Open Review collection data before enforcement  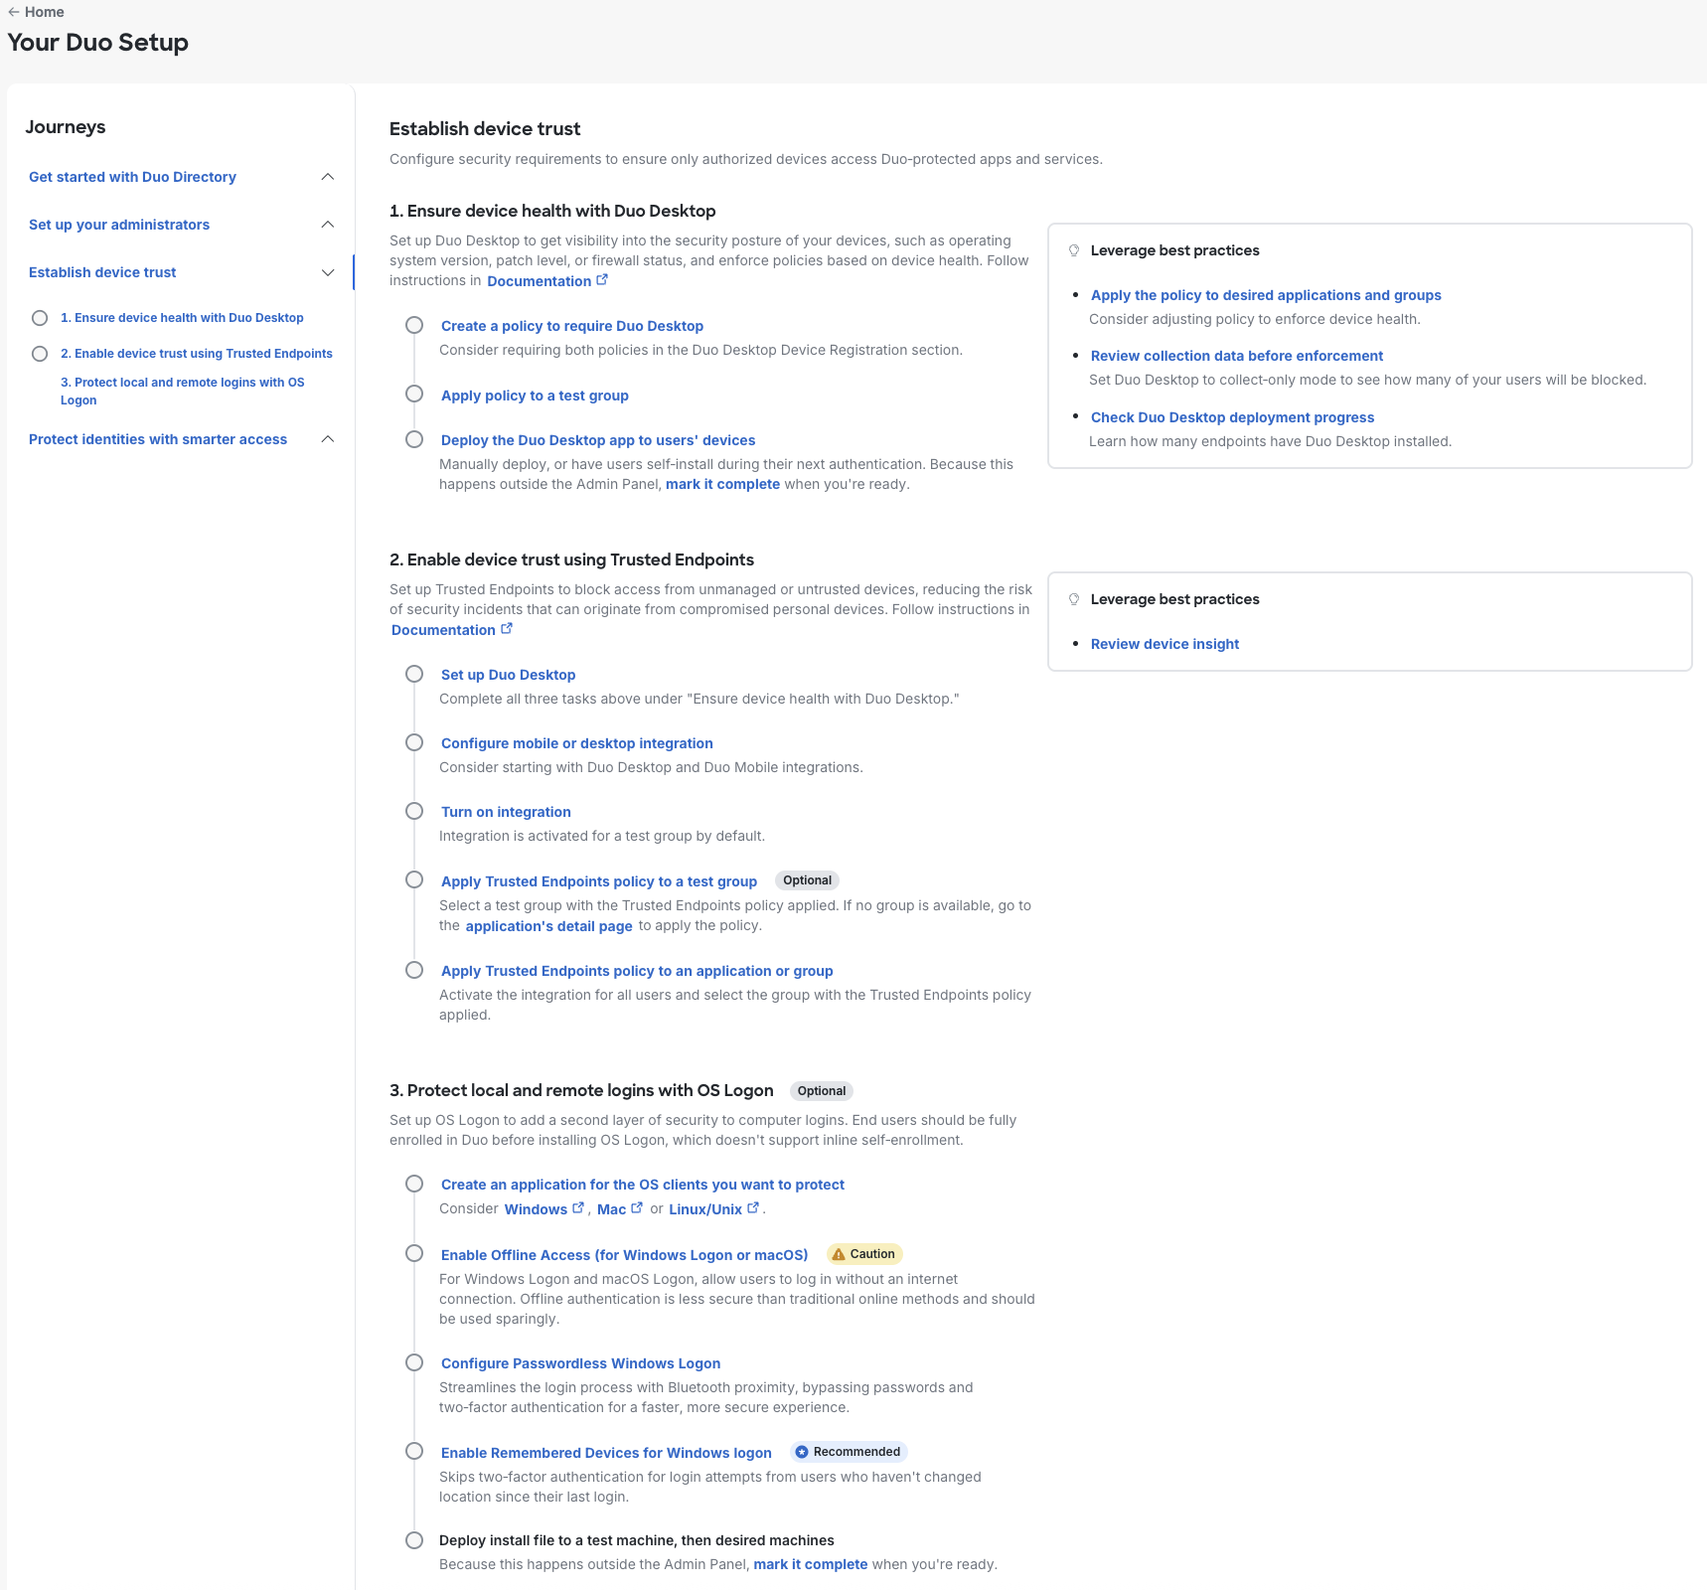(x=1237, y=356)
